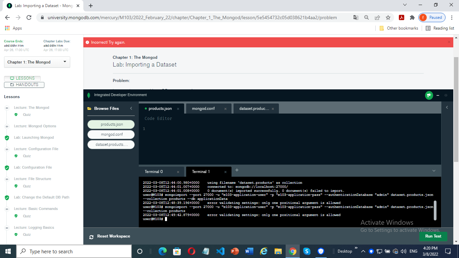Click the Reset Workspace refresh icon
Viewport: 459px width, 258px height.
(x=91, y=236)
